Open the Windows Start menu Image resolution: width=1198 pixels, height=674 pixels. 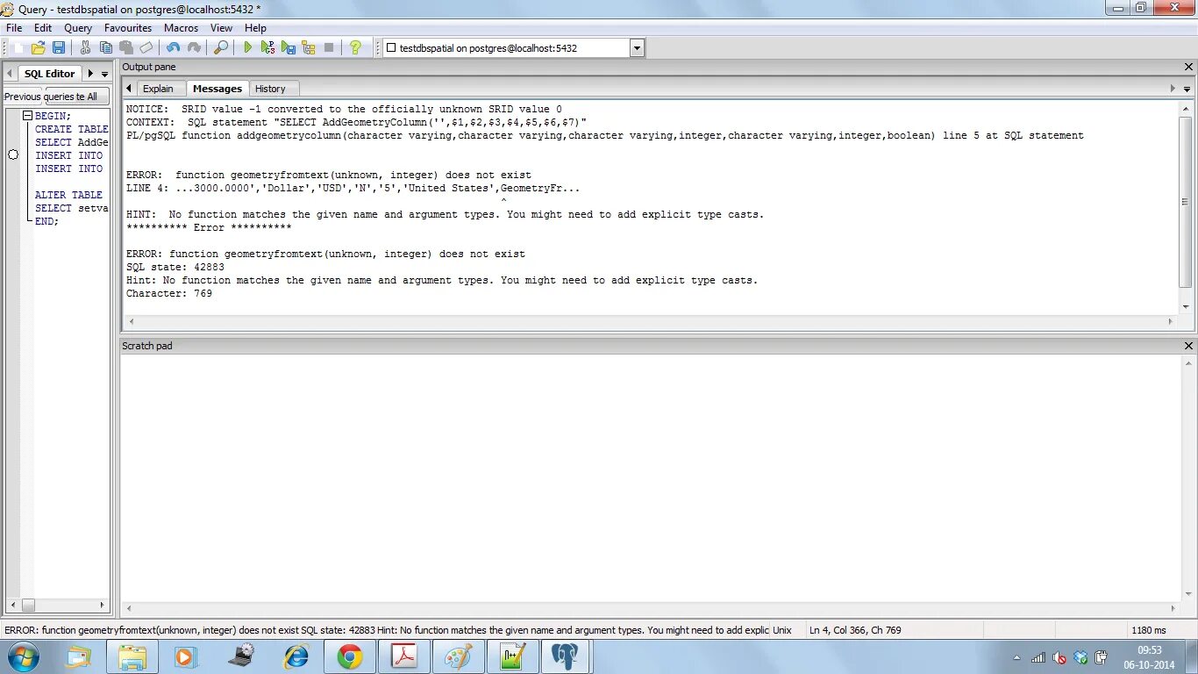coord(23,656)
